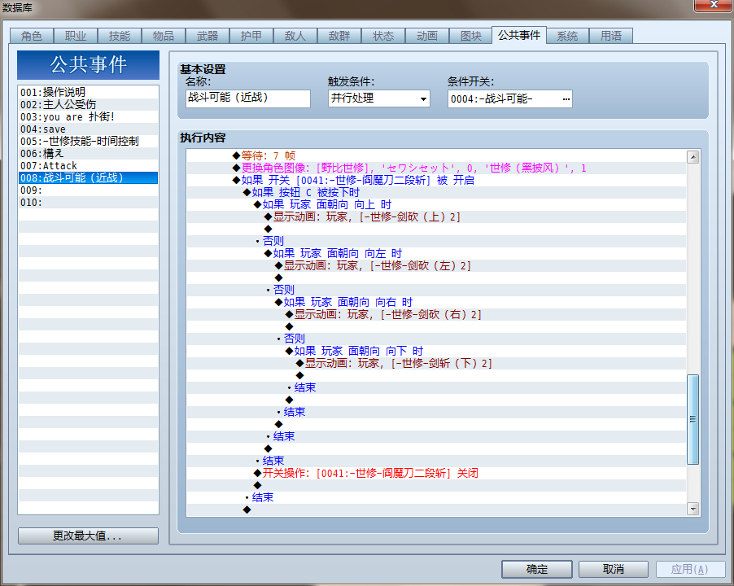
Task: Open the 职业 tab
Action: coord(76,36)
